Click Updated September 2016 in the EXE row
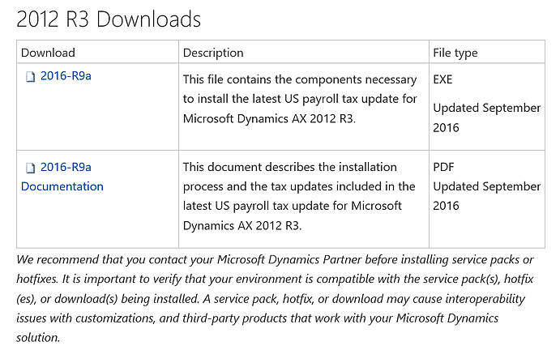560x350 pixels. point(487,117)
